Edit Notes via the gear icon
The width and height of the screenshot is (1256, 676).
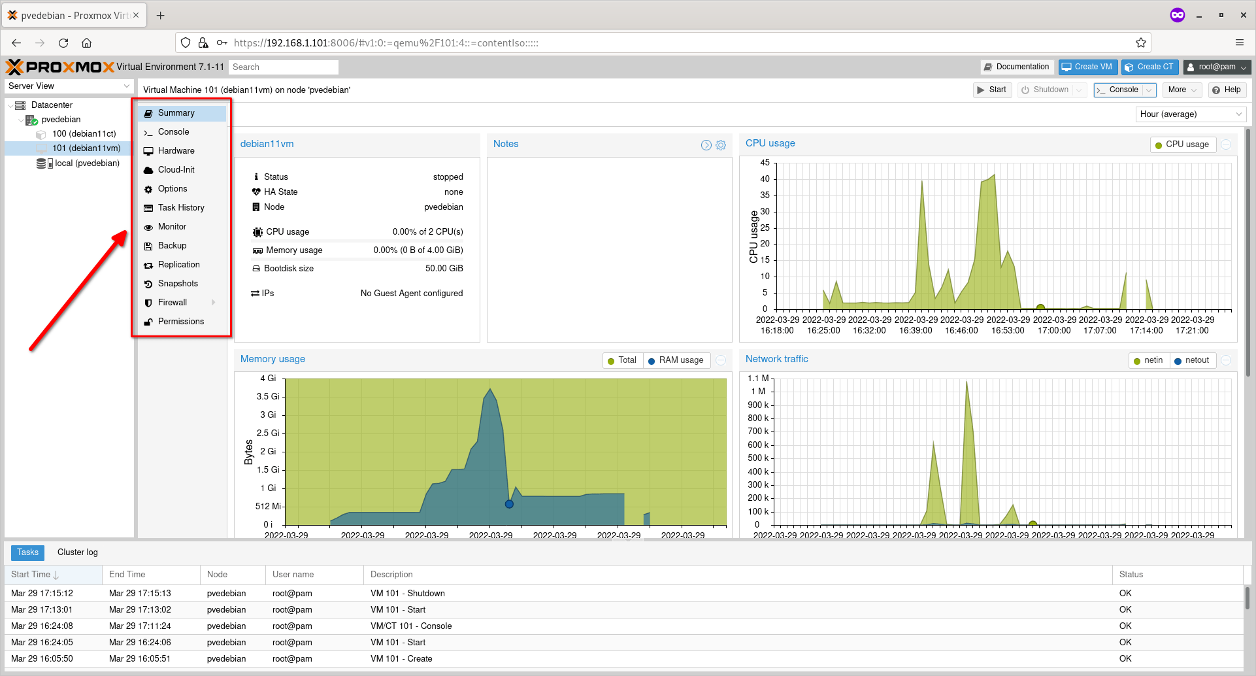click(721, 145)
